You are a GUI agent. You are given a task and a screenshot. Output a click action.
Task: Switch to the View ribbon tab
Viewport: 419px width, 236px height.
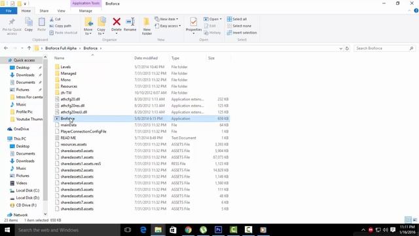(x=61, y=10)
